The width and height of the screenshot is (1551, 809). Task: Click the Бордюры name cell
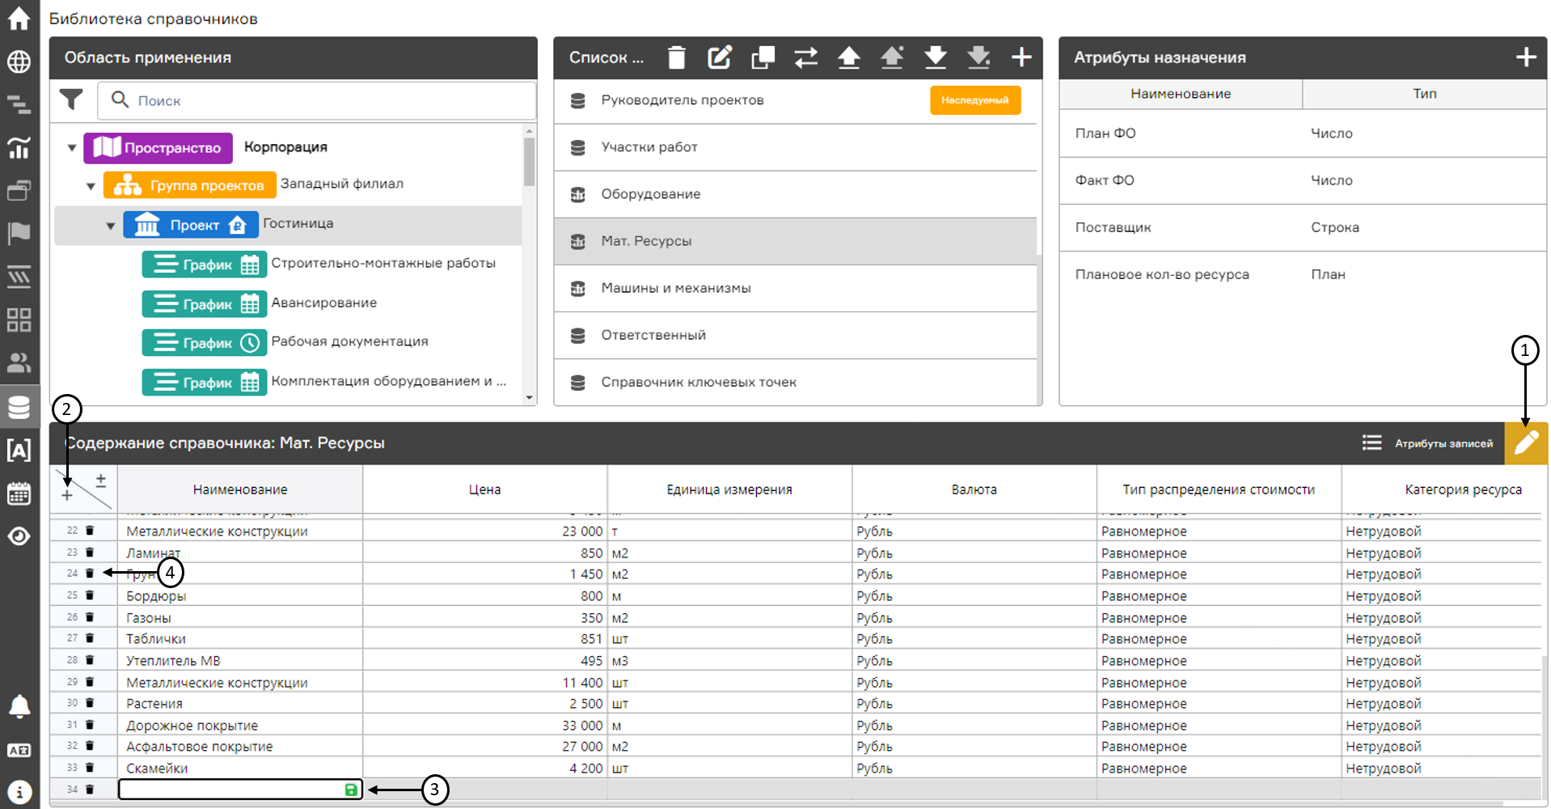pos(240,596)
